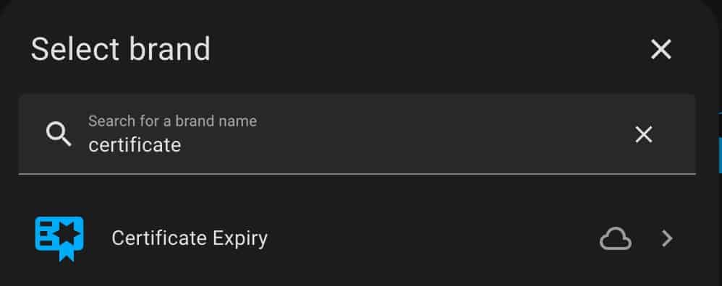Click the ribbon certificate logo in results

59,238
